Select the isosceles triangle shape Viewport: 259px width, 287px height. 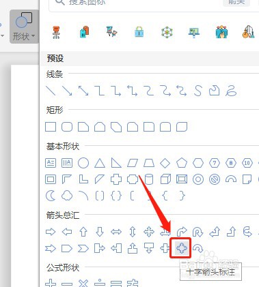[100, 163]
